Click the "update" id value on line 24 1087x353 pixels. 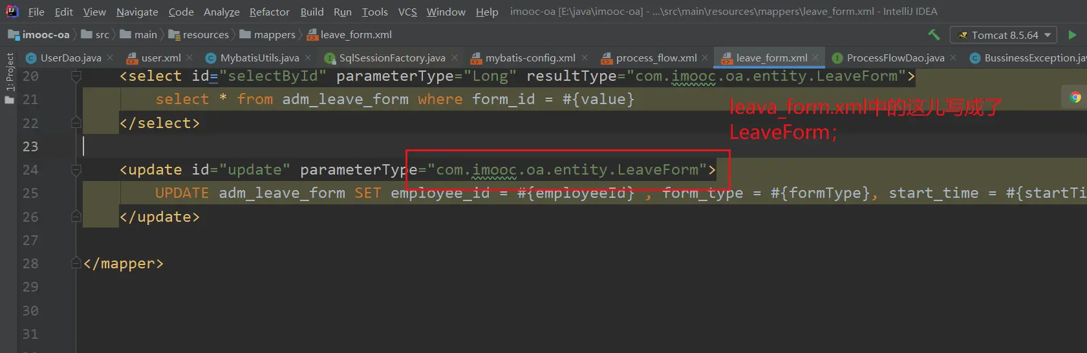255,170
